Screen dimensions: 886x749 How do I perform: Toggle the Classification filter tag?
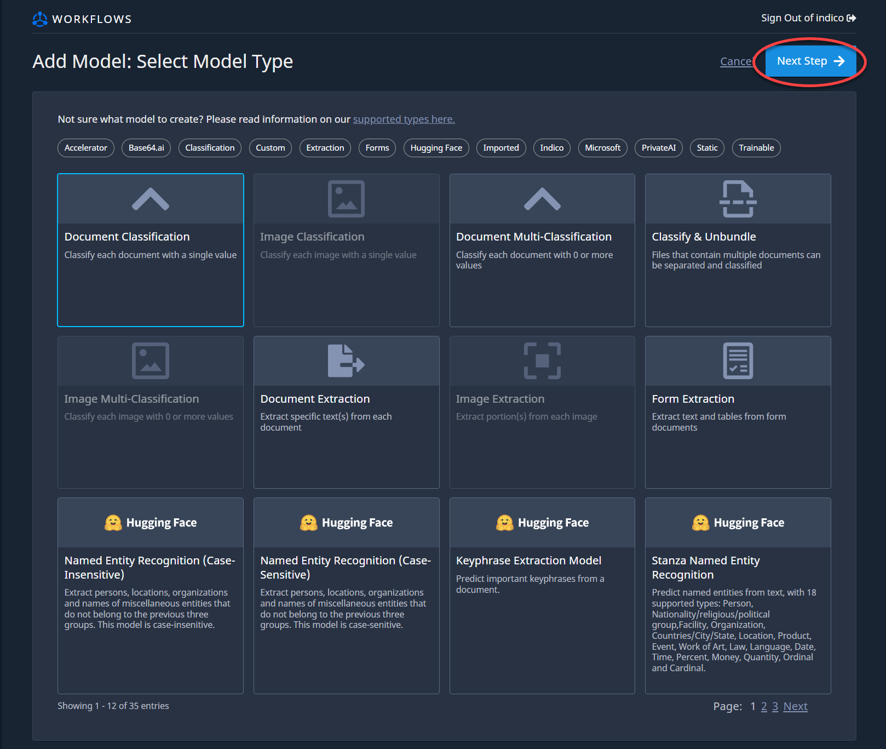pos(210,148)
